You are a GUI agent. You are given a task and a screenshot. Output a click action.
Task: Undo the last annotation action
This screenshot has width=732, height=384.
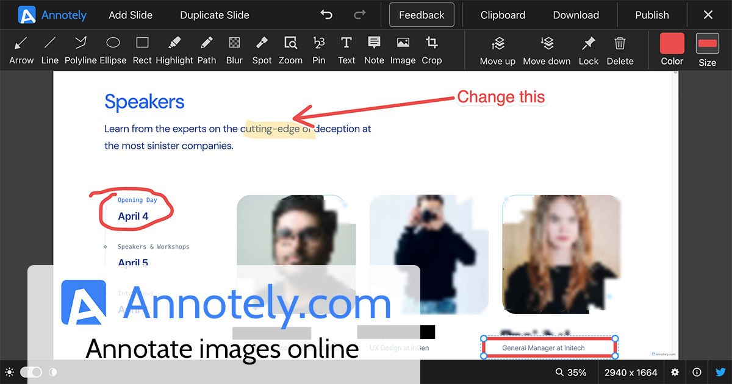tap(326, 15)
